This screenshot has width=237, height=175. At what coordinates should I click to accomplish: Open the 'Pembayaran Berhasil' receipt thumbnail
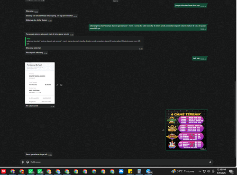pyautogui.click(x=40, y=83)
